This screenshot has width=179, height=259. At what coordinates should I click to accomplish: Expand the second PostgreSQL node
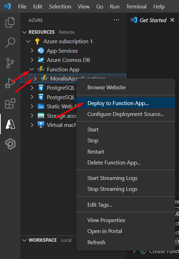[32, 97]
